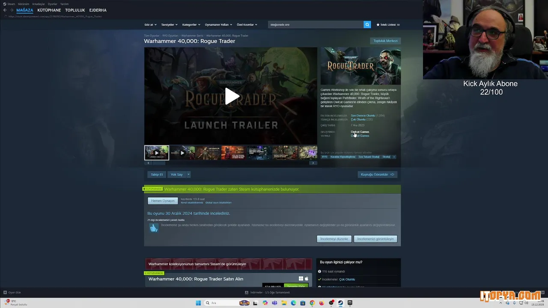Open the EJDERHA profile tab
Image resolution: width=548 pixels, height=308 pixels.
coord(98,10)
